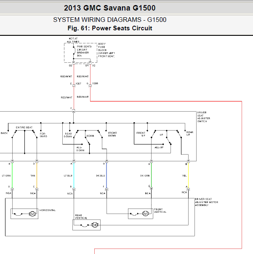This screenshot has width=253, height=254.
Task: Select the 'X305' connector label
Action: tap(95, 83)
